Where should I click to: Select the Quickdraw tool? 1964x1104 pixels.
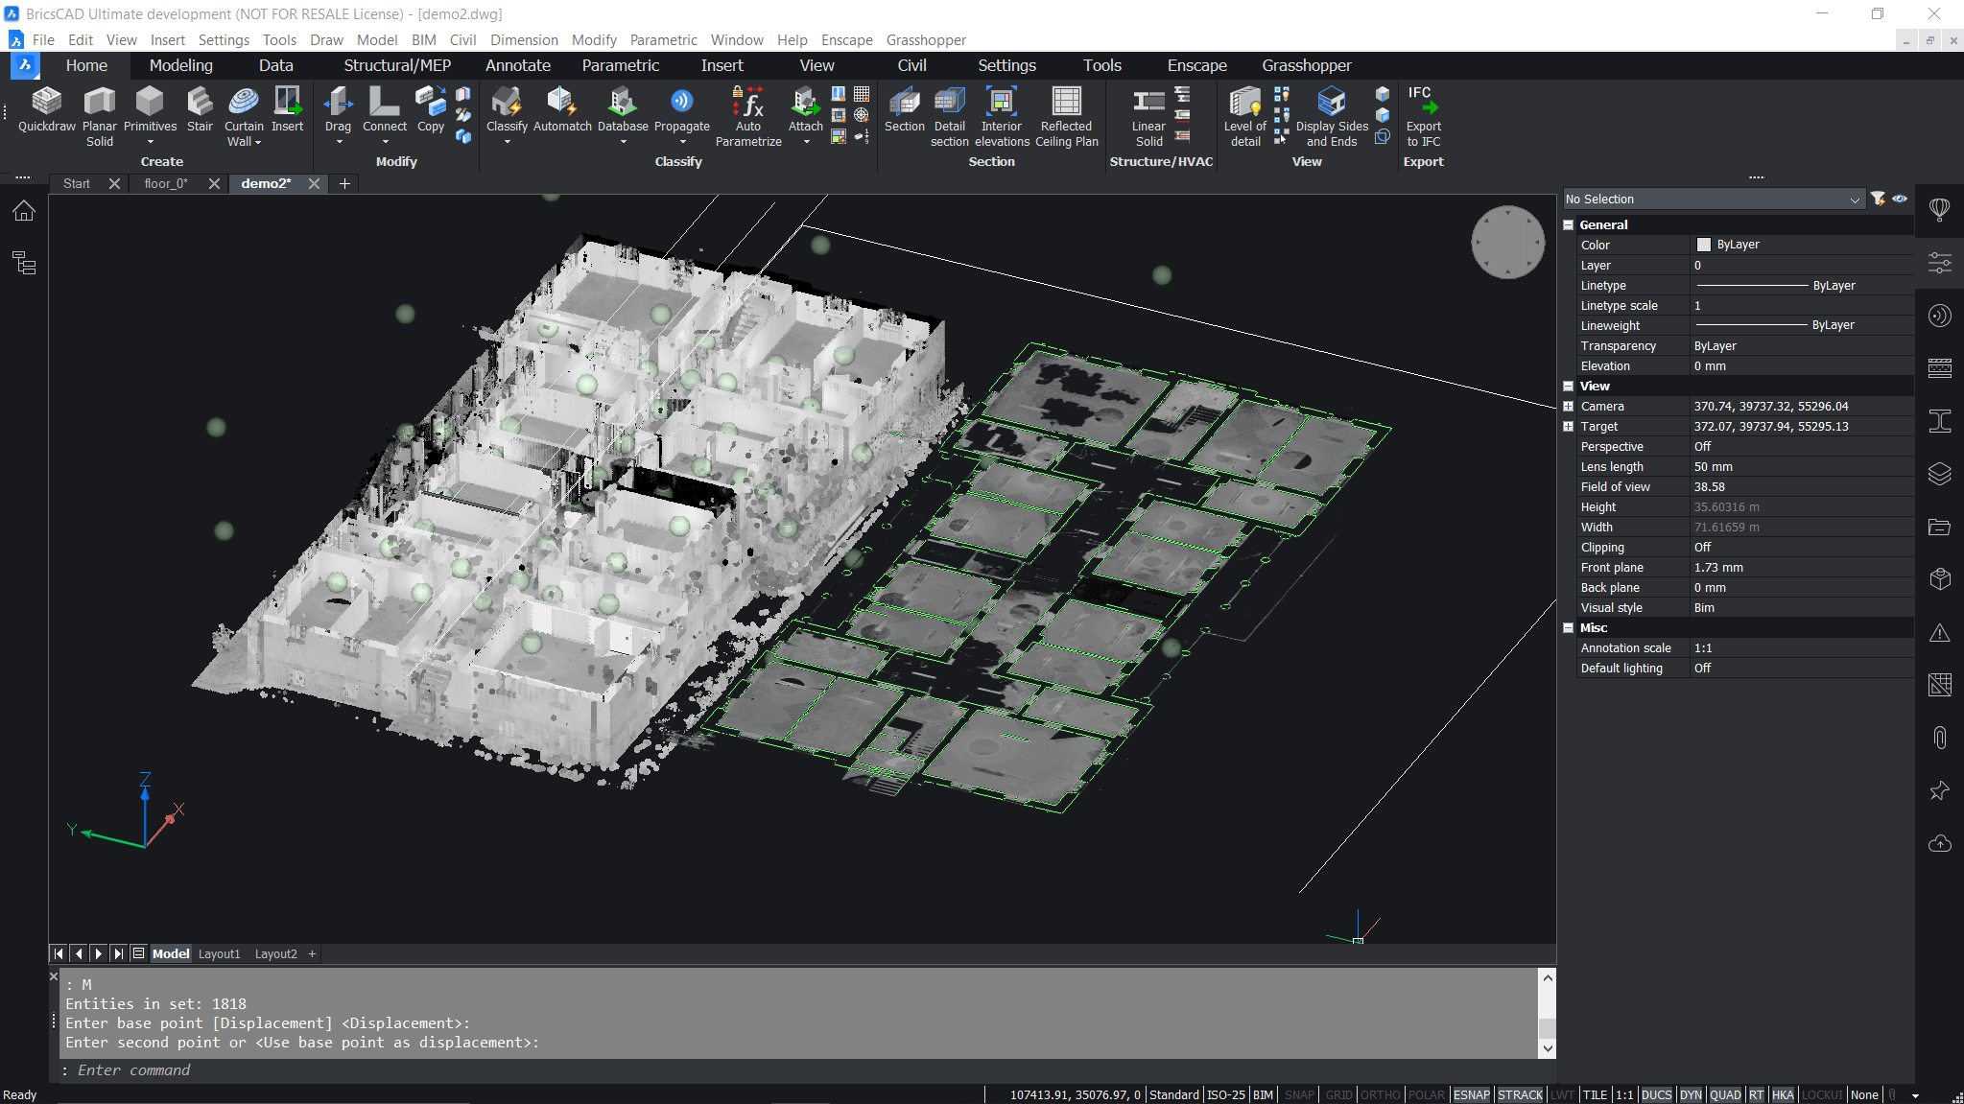[46, 110]
